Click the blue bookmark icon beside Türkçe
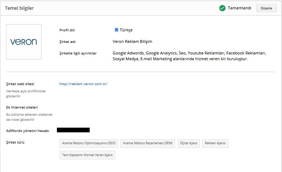The height and width of the screenshot is (172, 282). pos(116,30)
